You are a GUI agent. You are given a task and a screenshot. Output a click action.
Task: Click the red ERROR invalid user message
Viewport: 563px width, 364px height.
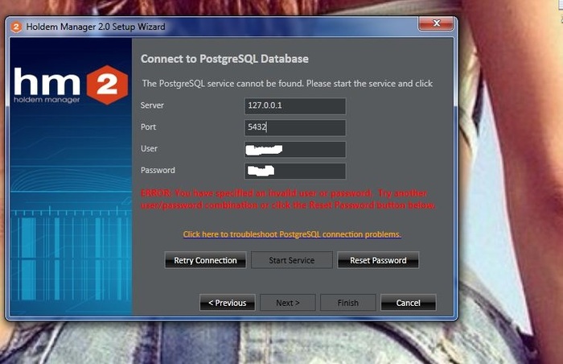288,199
